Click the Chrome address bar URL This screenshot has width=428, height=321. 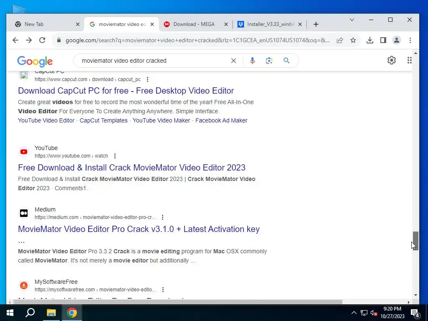pyautogui.click(x=197, y=41)
